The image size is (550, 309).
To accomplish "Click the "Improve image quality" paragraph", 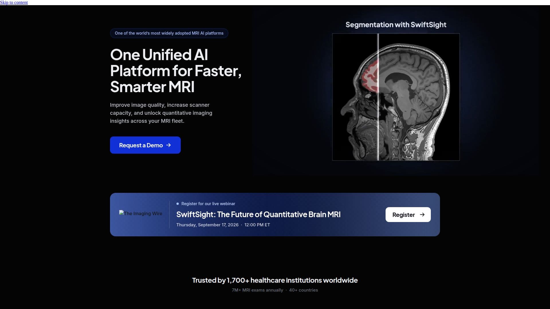I will (x=161, y=113).
